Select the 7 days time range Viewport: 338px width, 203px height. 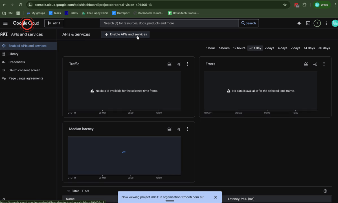coord(295,48)
